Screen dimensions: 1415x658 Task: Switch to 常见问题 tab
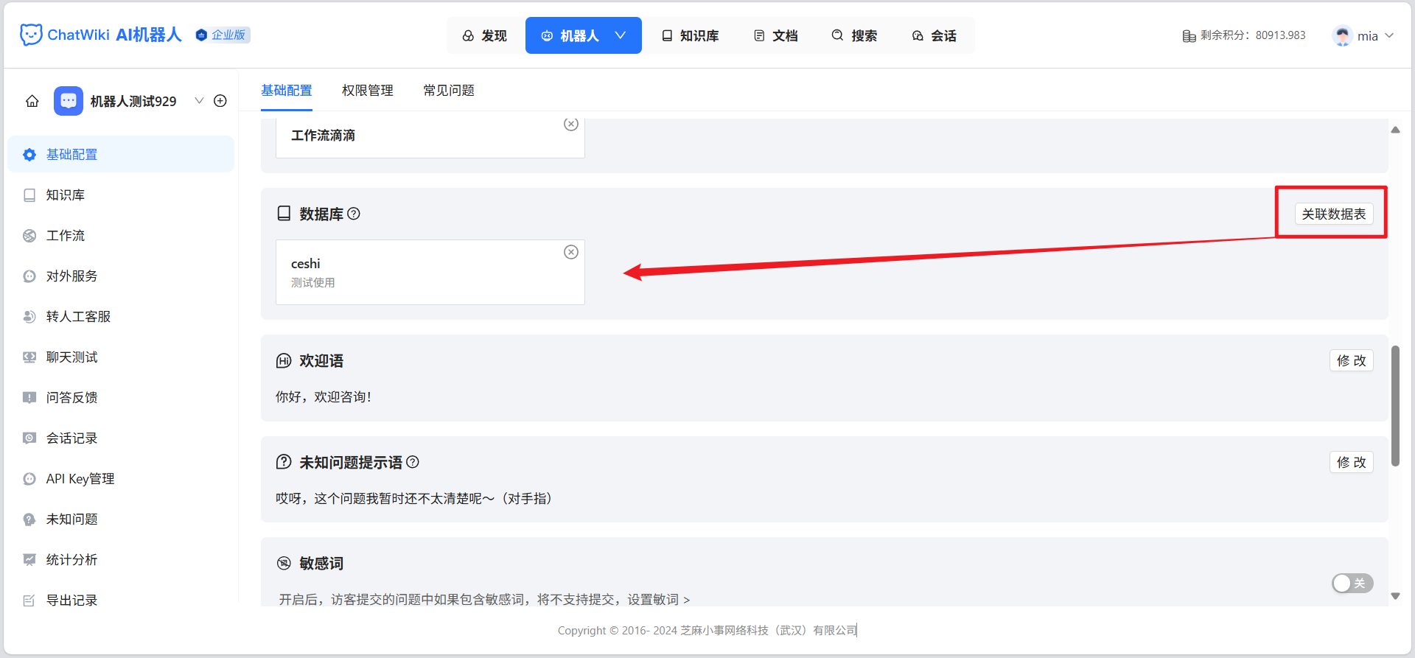point(448,90)
